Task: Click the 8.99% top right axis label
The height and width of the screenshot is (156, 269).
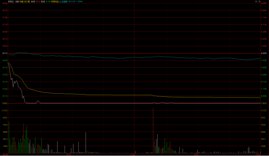Action: (264, 3)
